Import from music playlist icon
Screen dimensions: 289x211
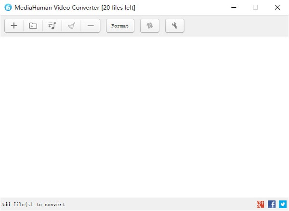click(x=52, y=26)
